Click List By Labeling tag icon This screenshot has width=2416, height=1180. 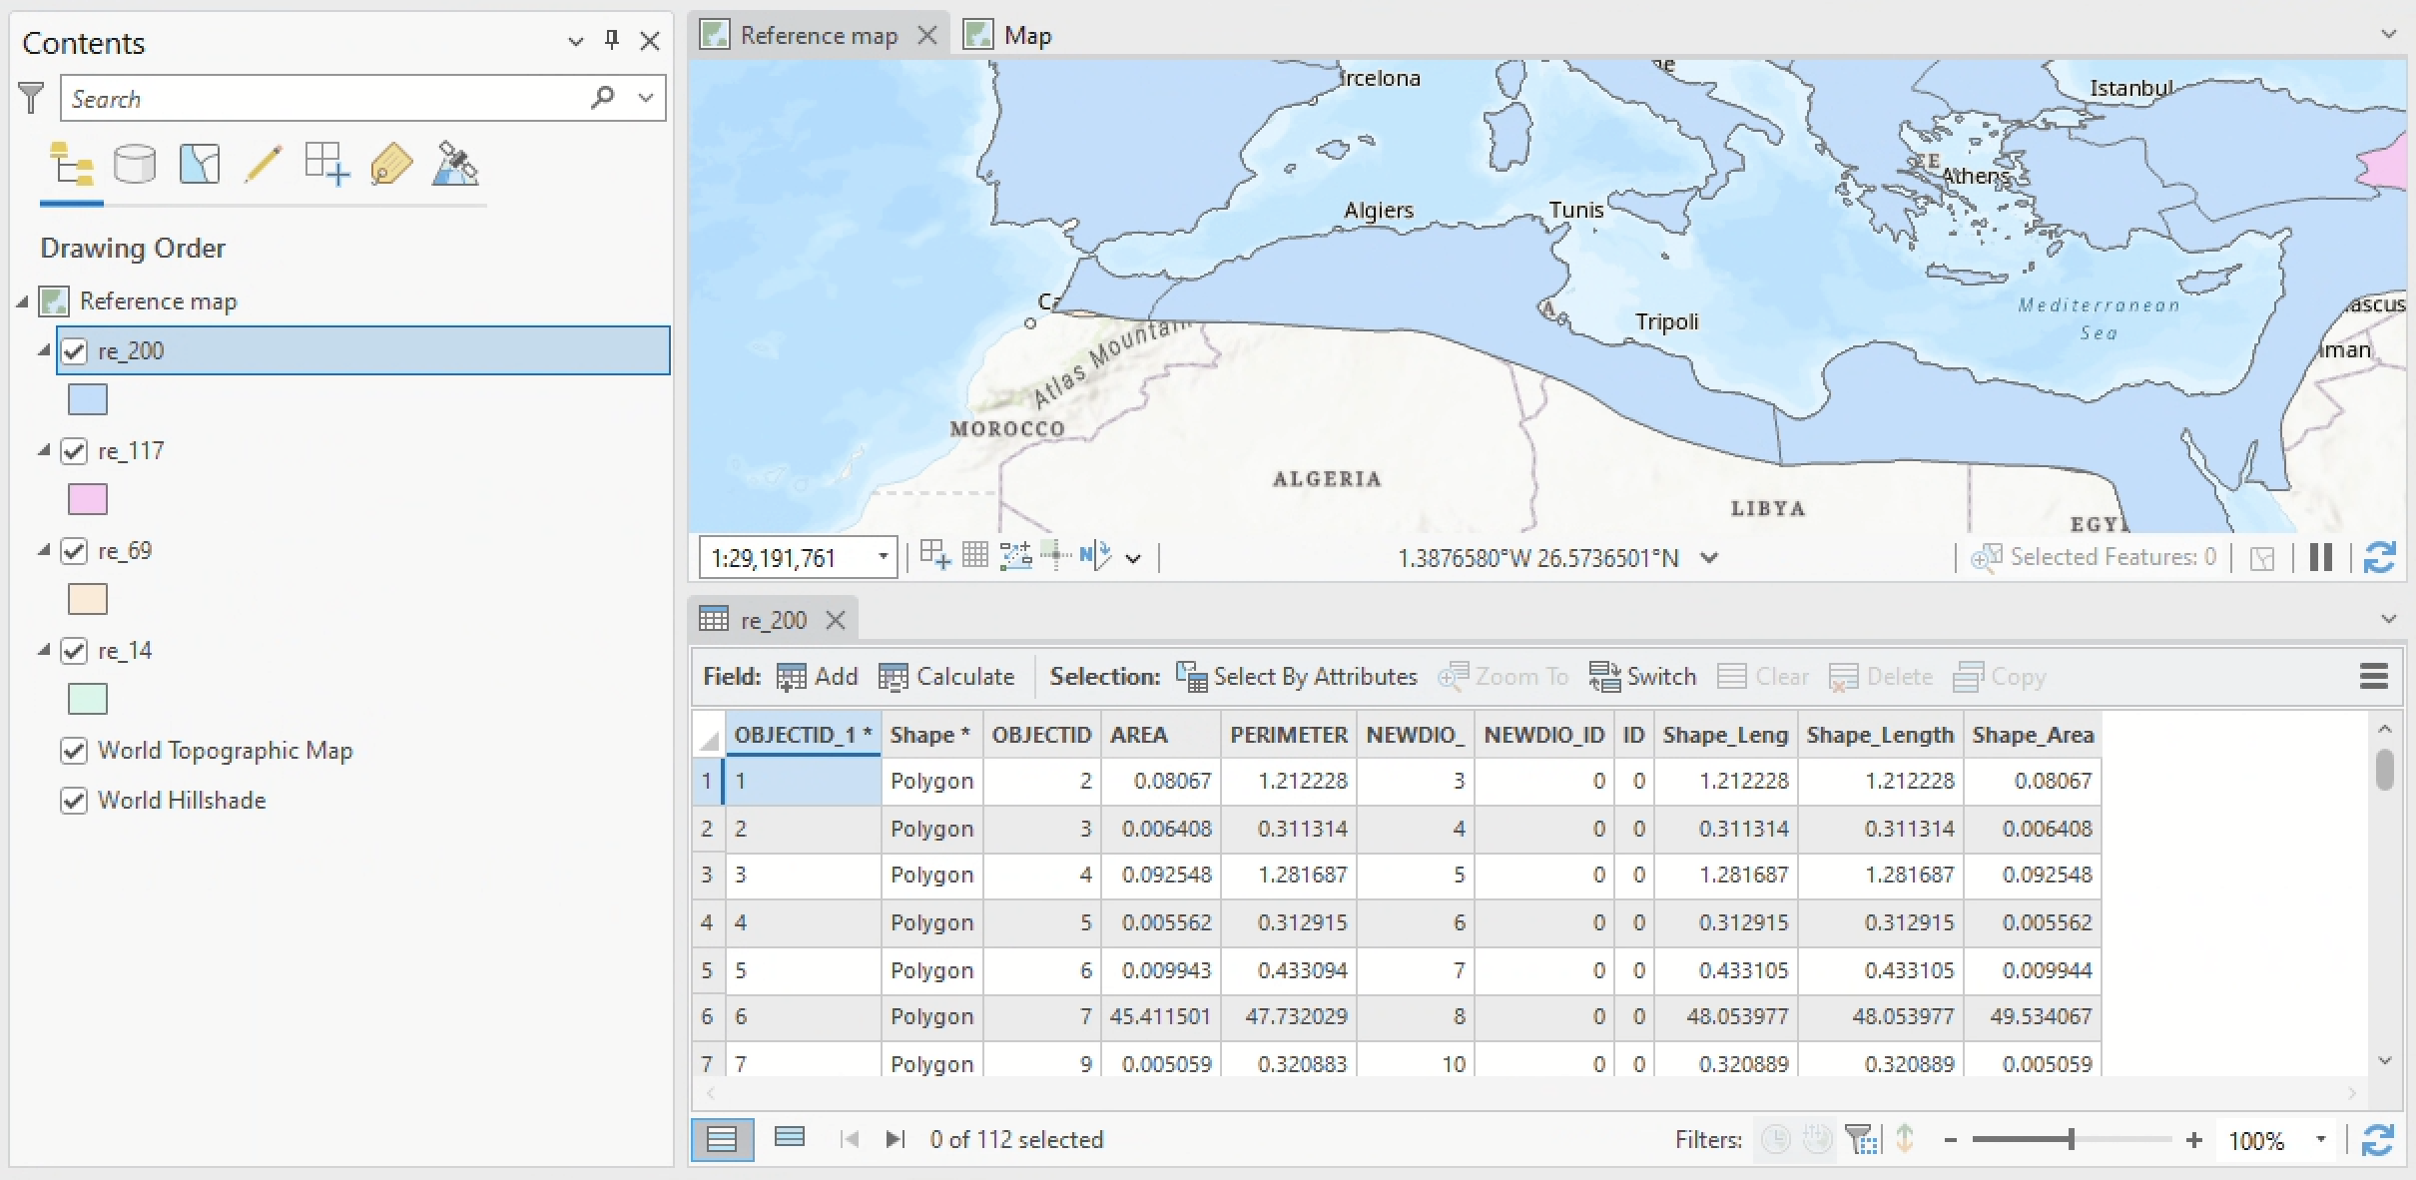tap(391, 165)
